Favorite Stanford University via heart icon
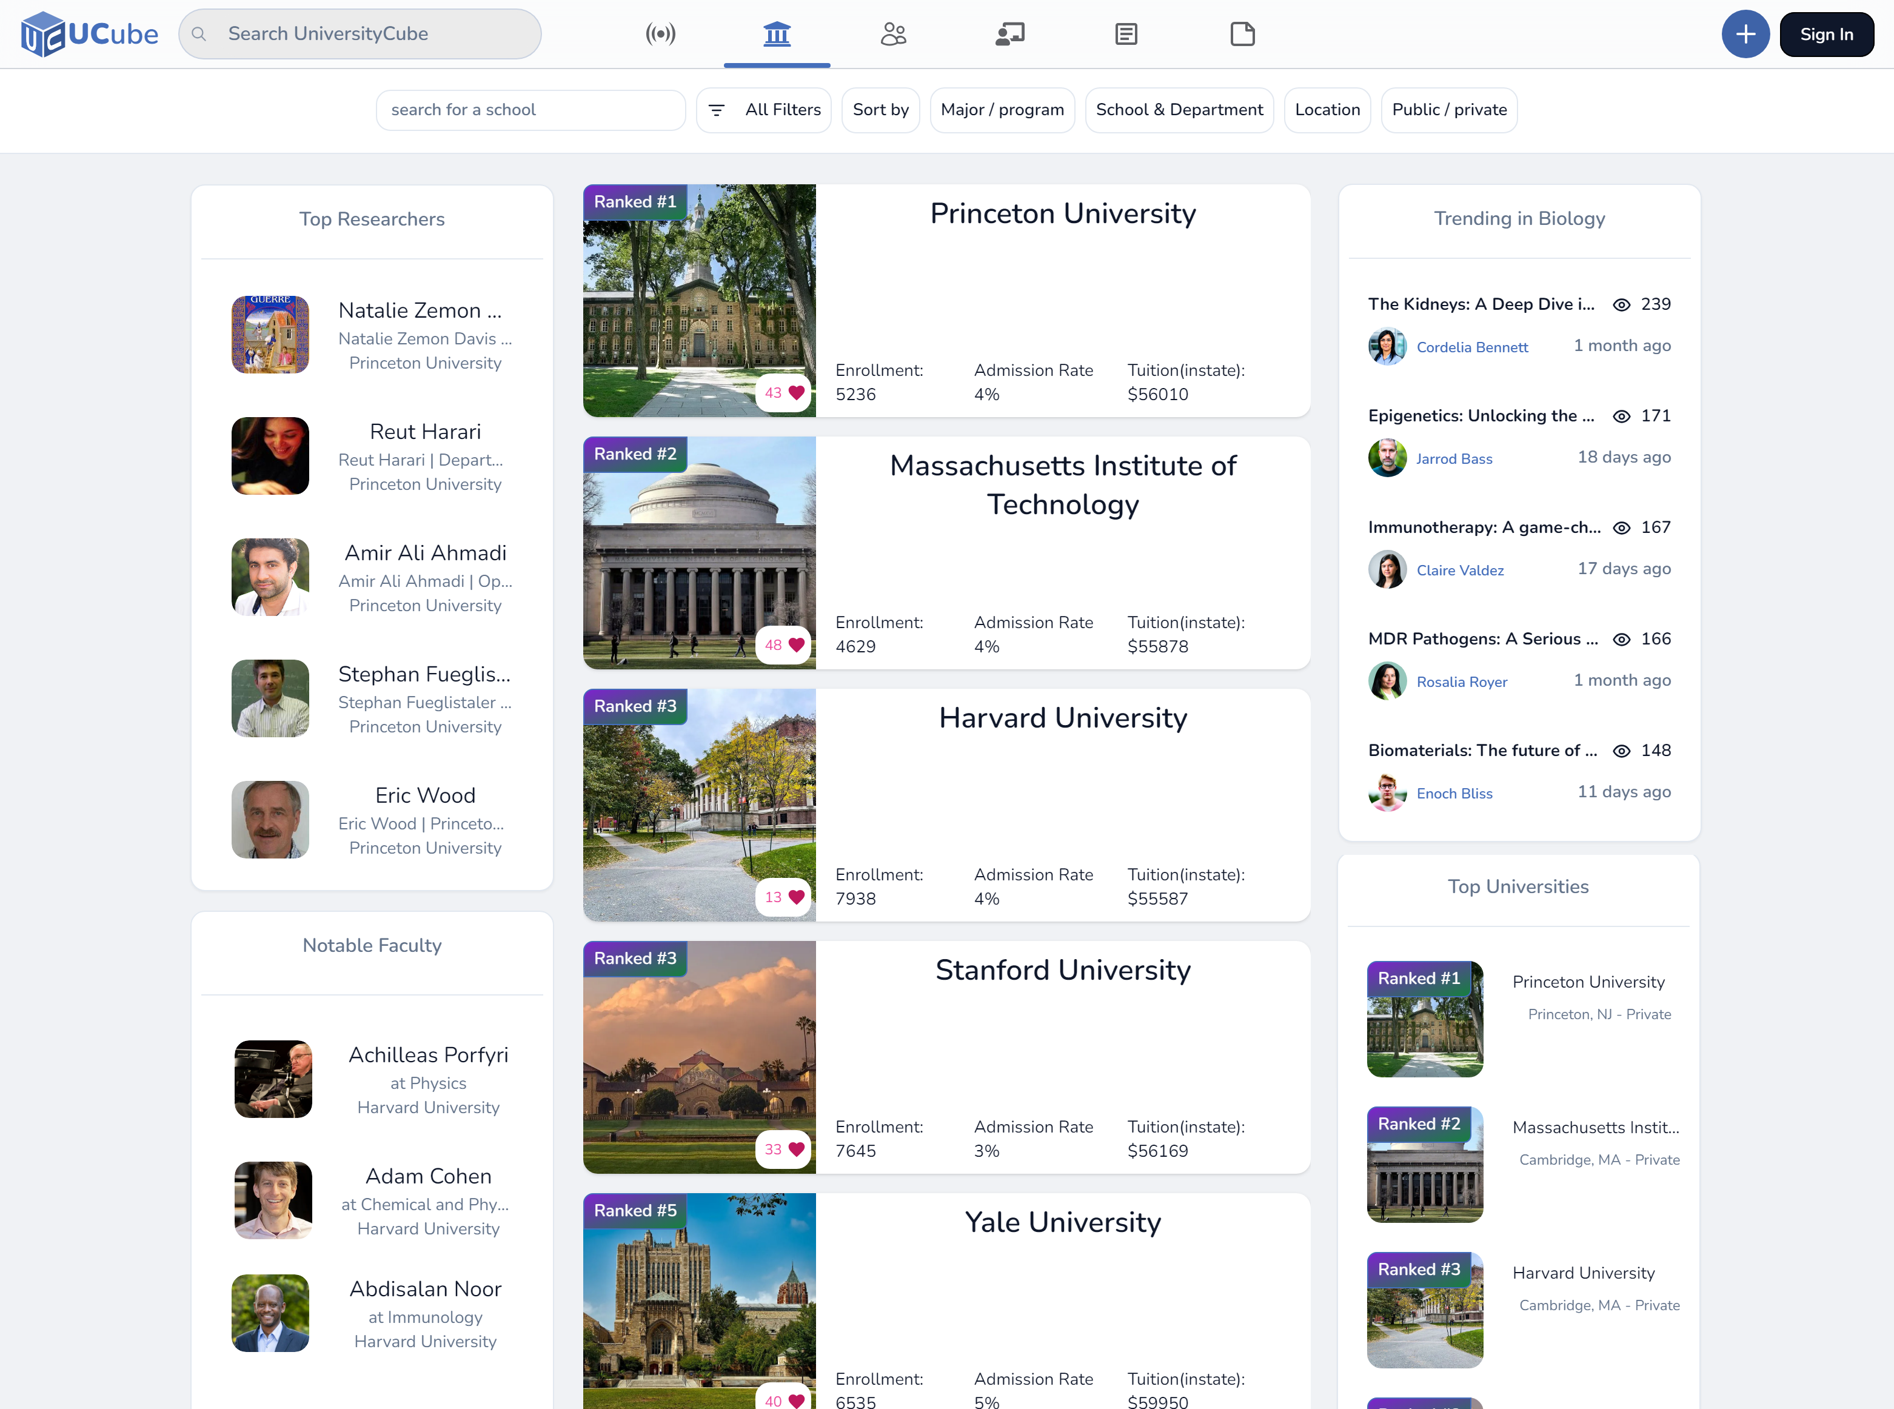1894x1409 pixels. pos(795,1149)
